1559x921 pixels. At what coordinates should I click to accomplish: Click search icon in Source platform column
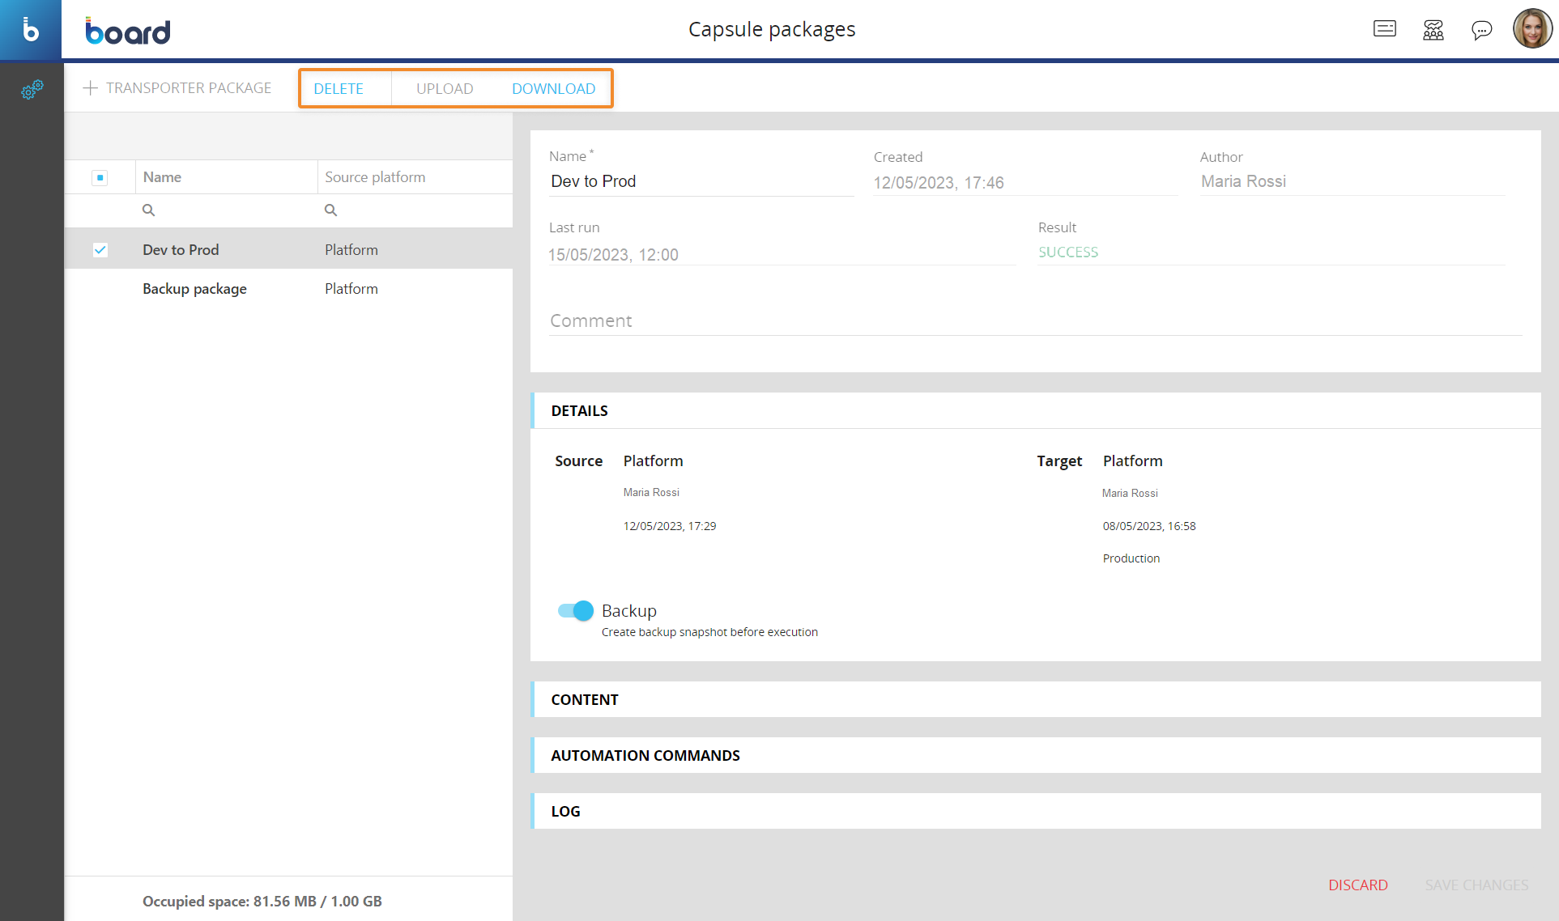click(330, 210)
